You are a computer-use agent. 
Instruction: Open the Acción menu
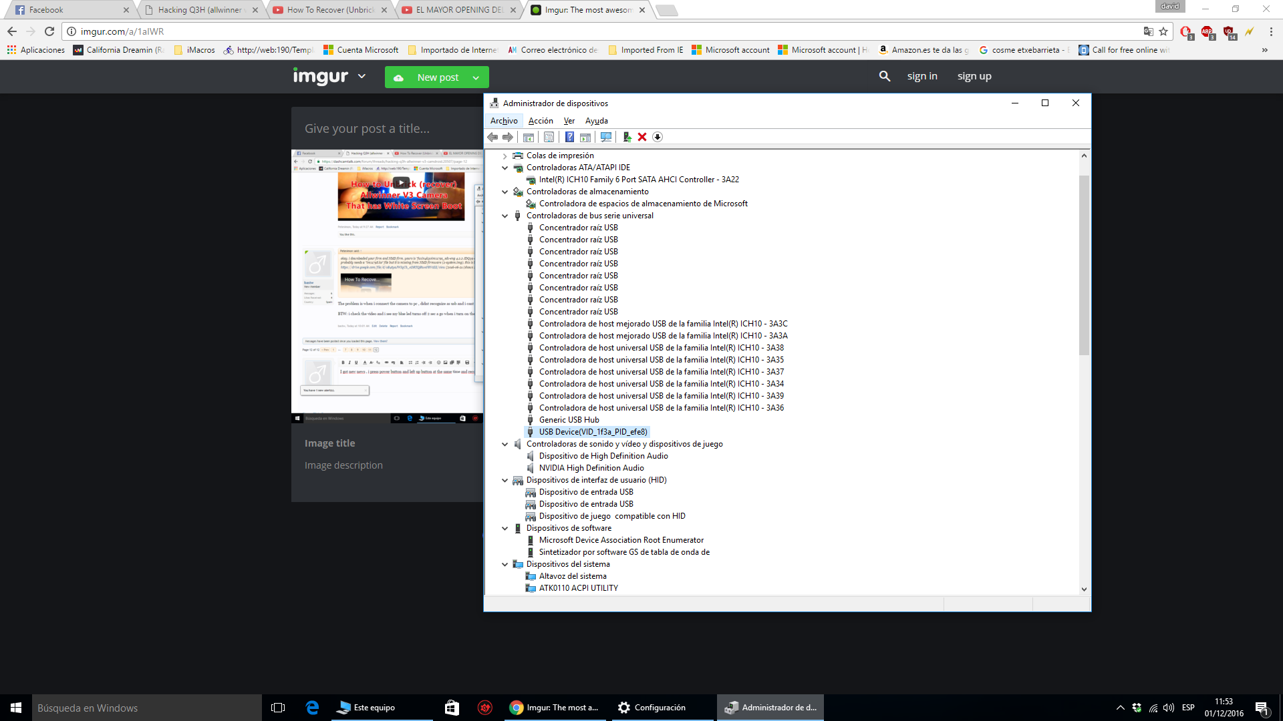(541, 121)
